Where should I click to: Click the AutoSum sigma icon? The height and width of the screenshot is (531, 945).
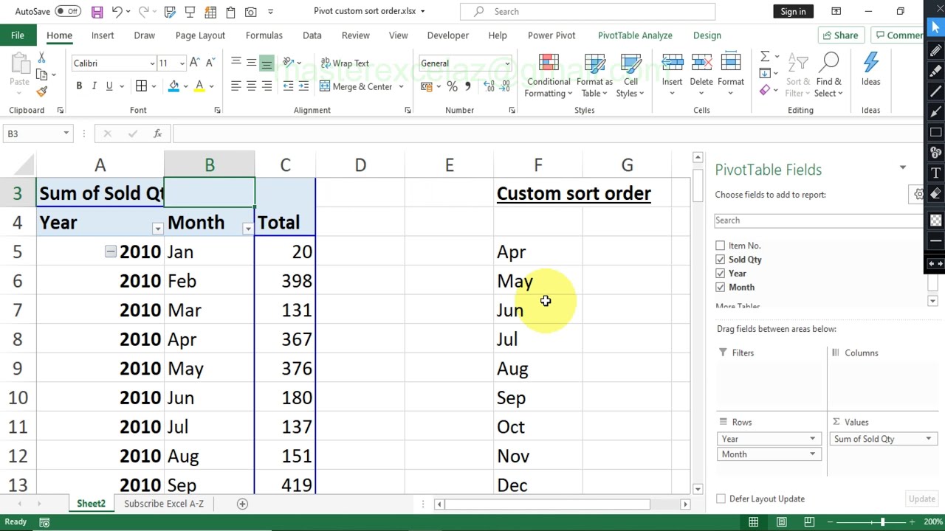coord(765,57)
